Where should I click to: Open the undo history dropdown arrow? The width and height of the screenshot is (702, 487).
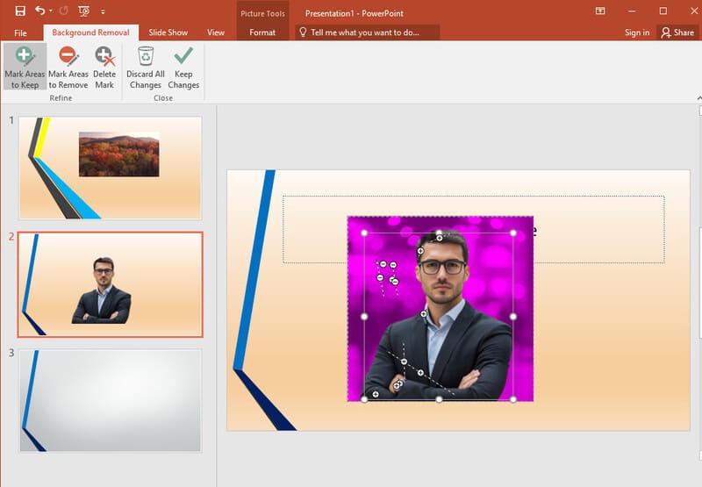tap(51, 11)
